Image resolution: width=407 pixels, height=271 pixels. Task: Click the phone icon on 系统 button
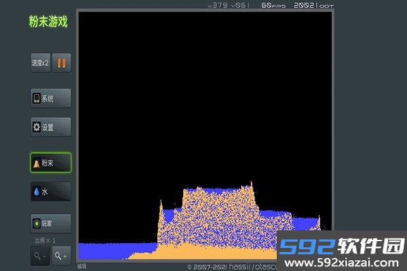[37, 98]
